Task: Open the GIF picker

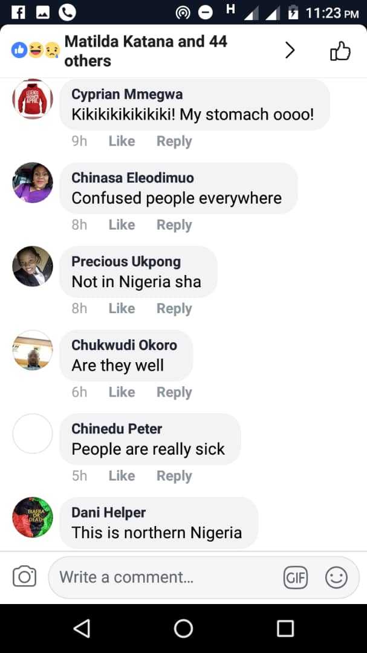Action: click(296, 577)
